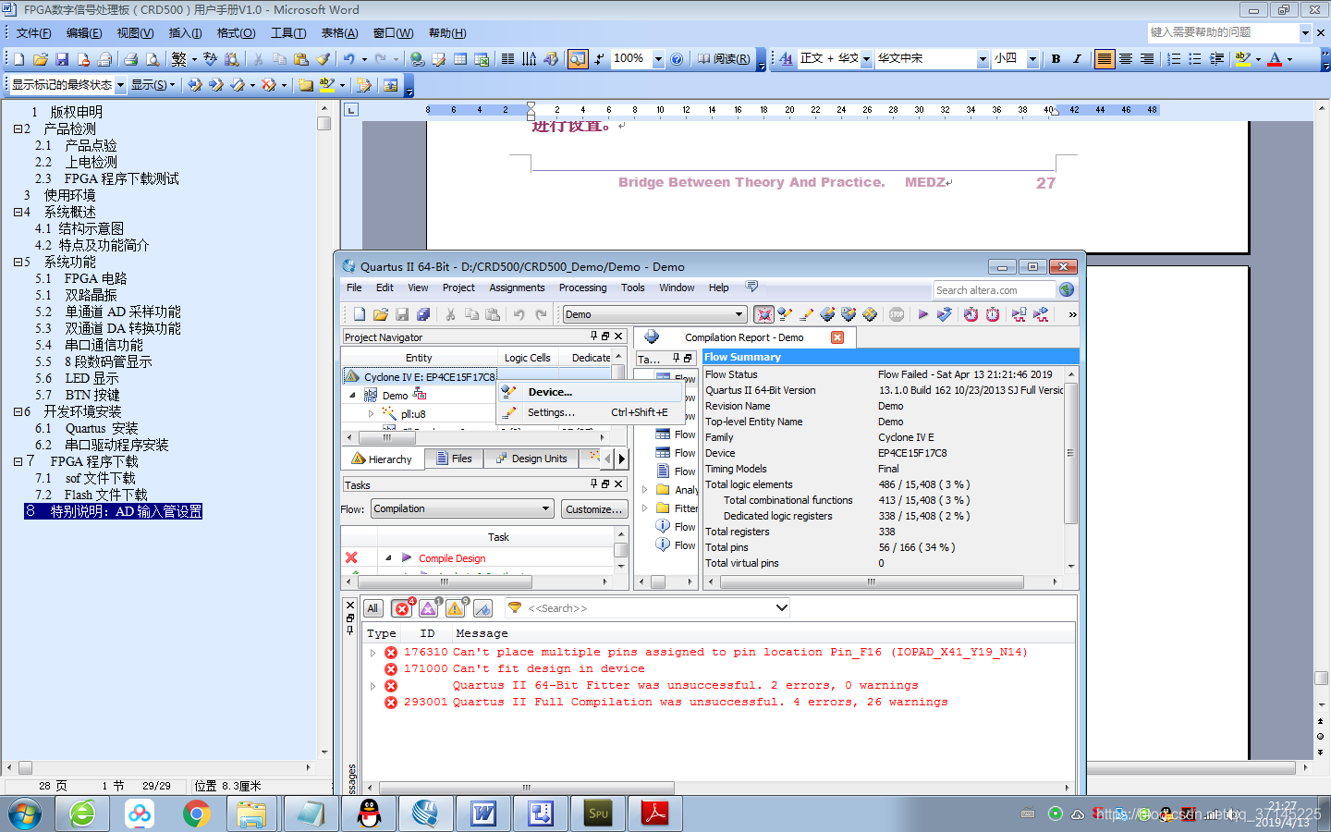Close the Compilation Report - Demo tab
The height and width of the screenshot is (832, 1331).
pyautogui.click(x=837, y=337)
